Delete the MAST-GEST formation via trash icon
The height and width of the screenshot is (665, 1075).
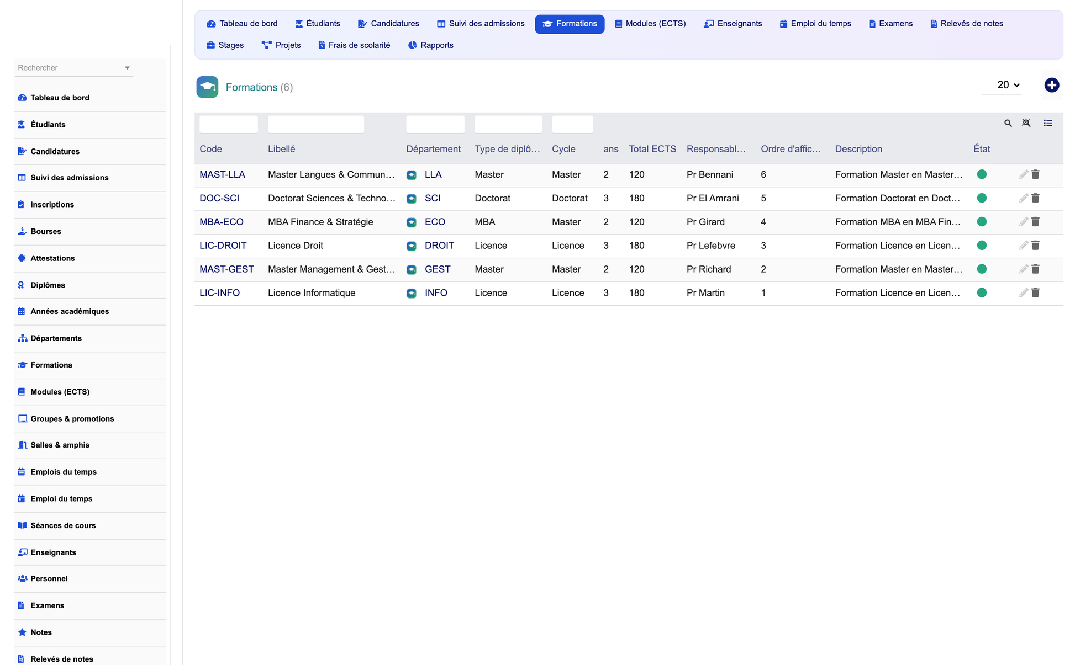point(1035,269)
